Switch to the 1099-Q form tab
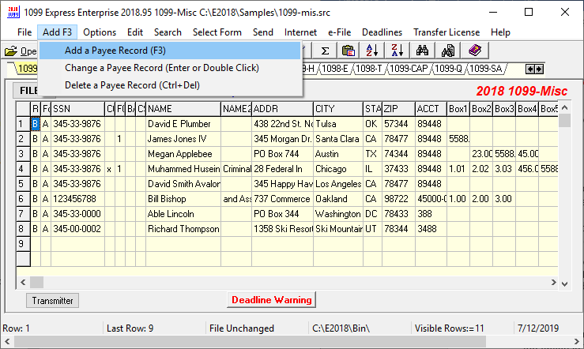 tap(448, 69)
